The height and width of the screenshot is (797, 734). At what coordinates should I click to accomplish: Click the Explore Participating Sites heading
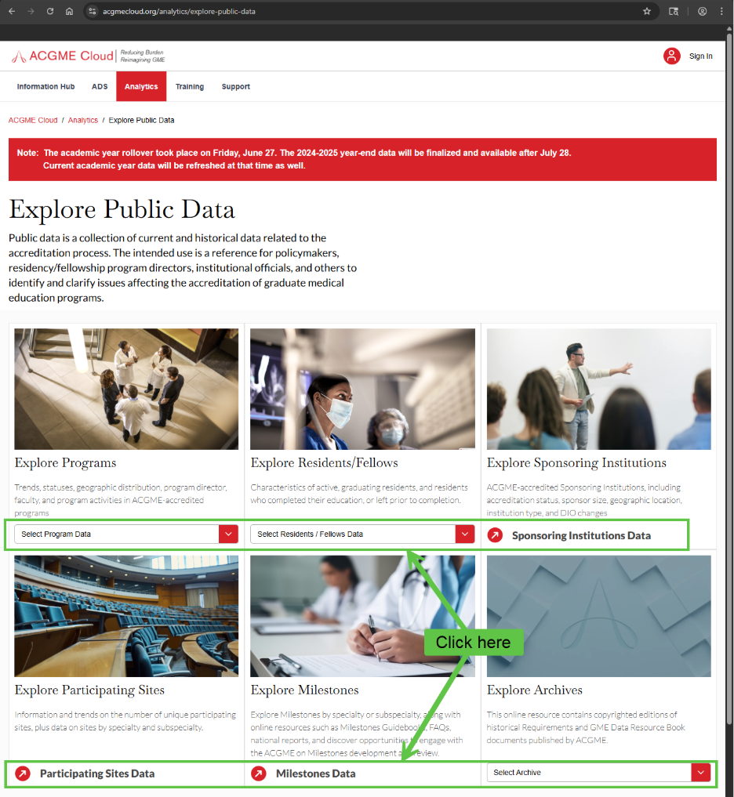pyautogui.click(x=89, y=690)
